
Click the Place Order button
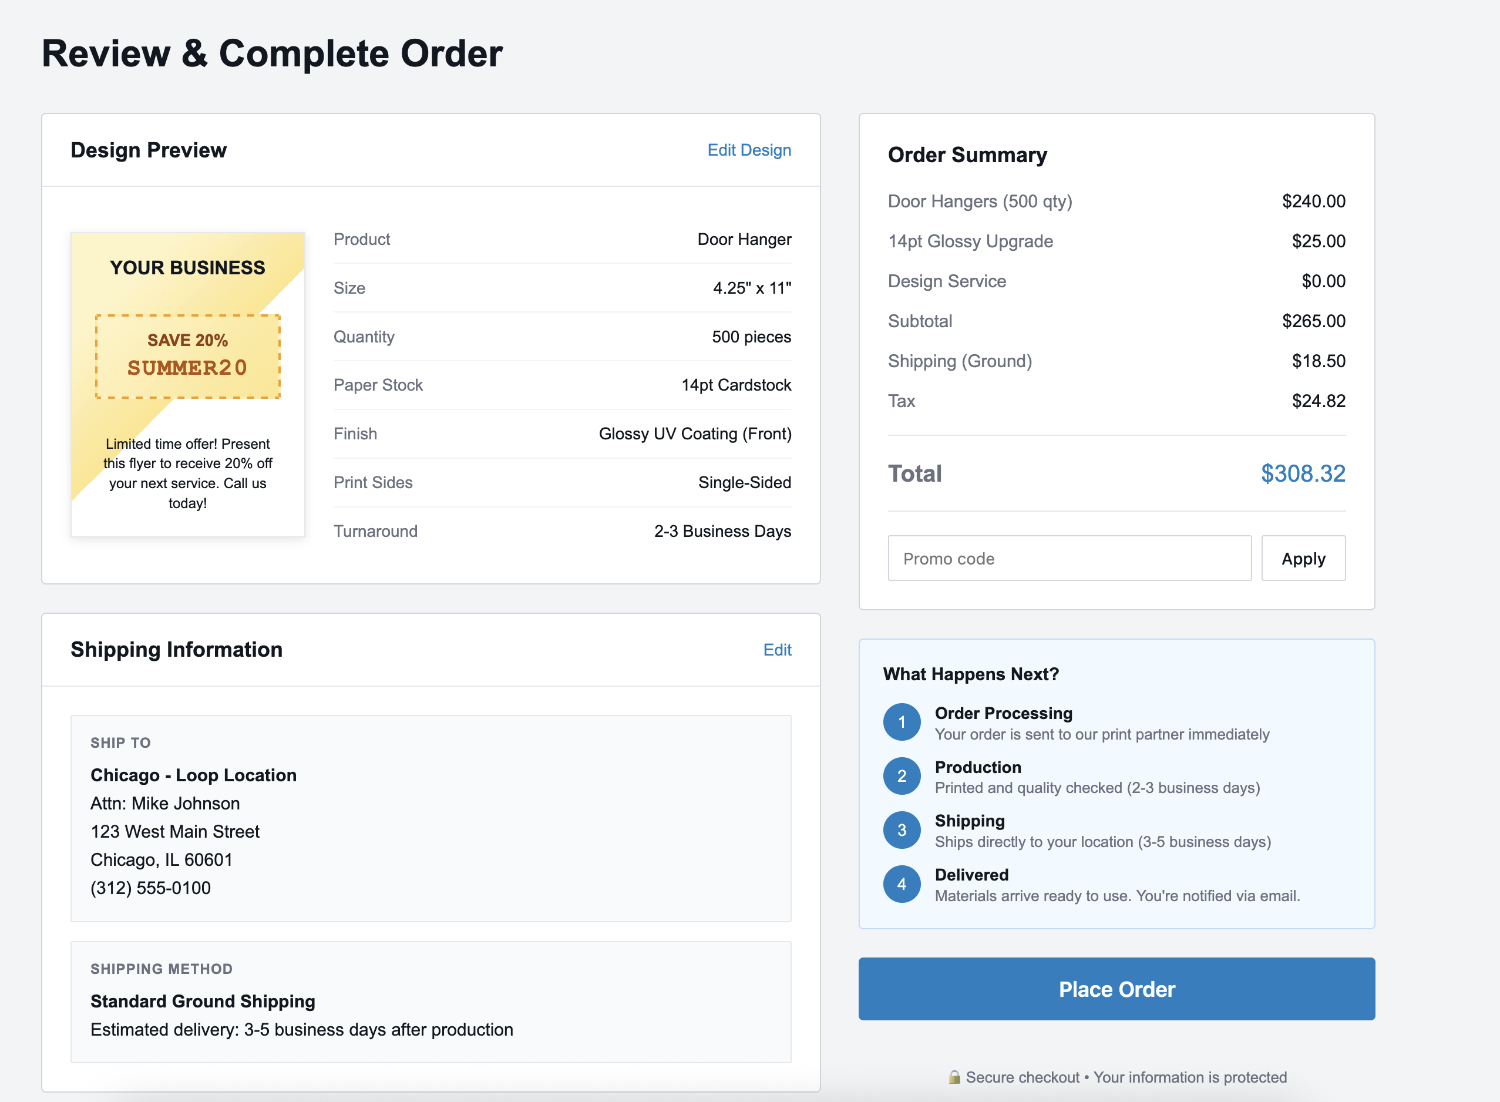click(1116, 989)
